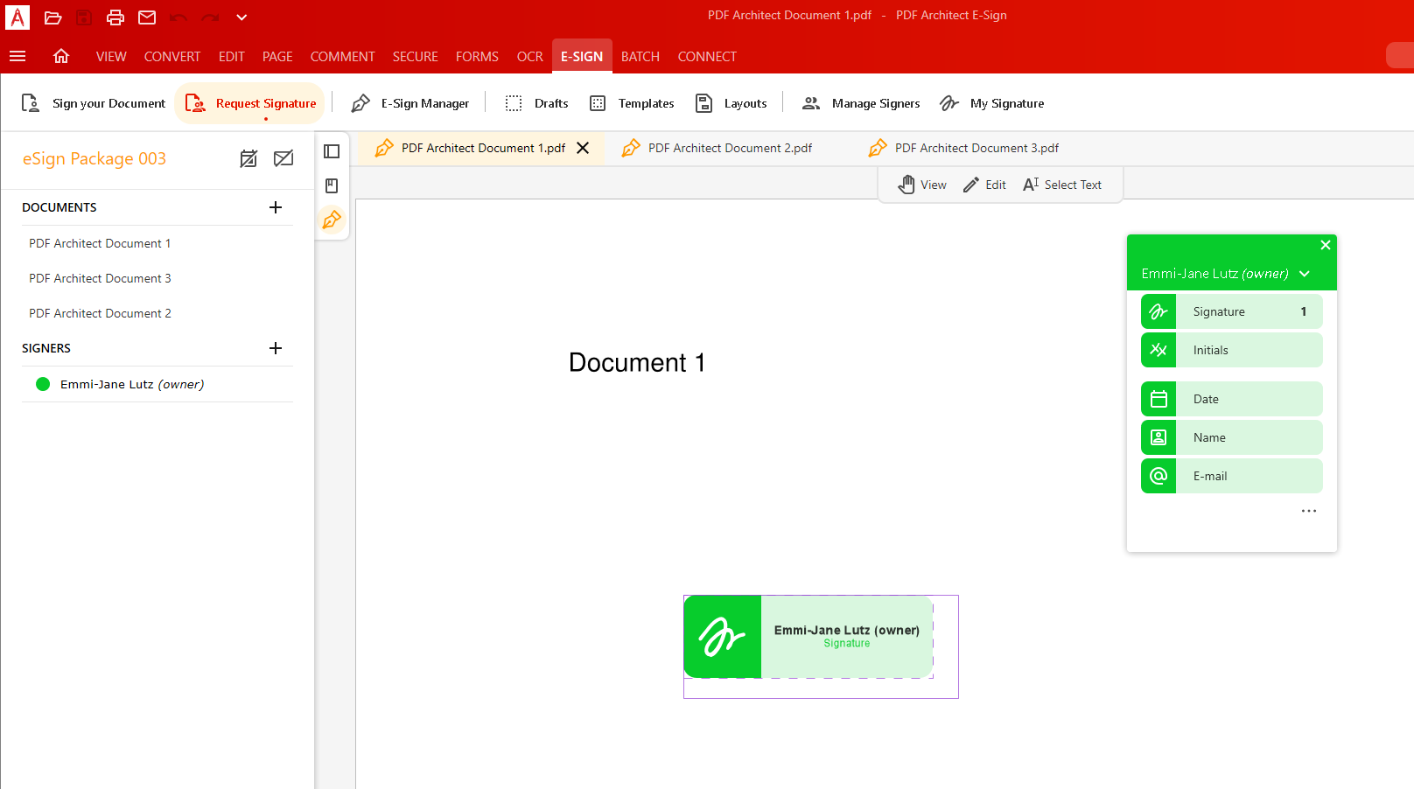
Task: Open the COMMENT ribbon tab
Action: (x=342, y=56)
